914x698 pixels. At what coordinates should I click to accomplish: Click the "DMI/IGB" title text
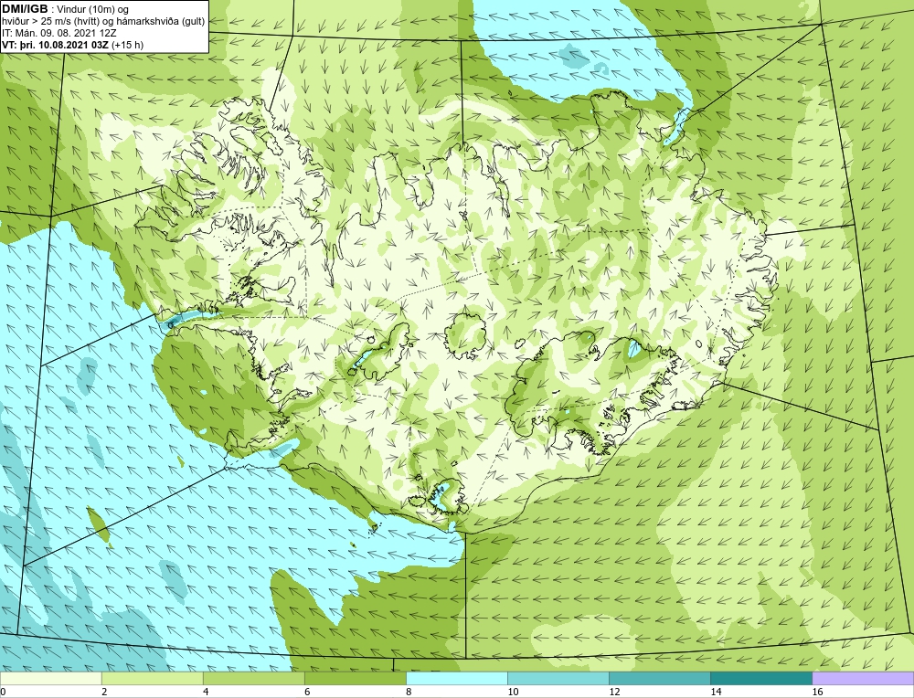coord(25,9)
